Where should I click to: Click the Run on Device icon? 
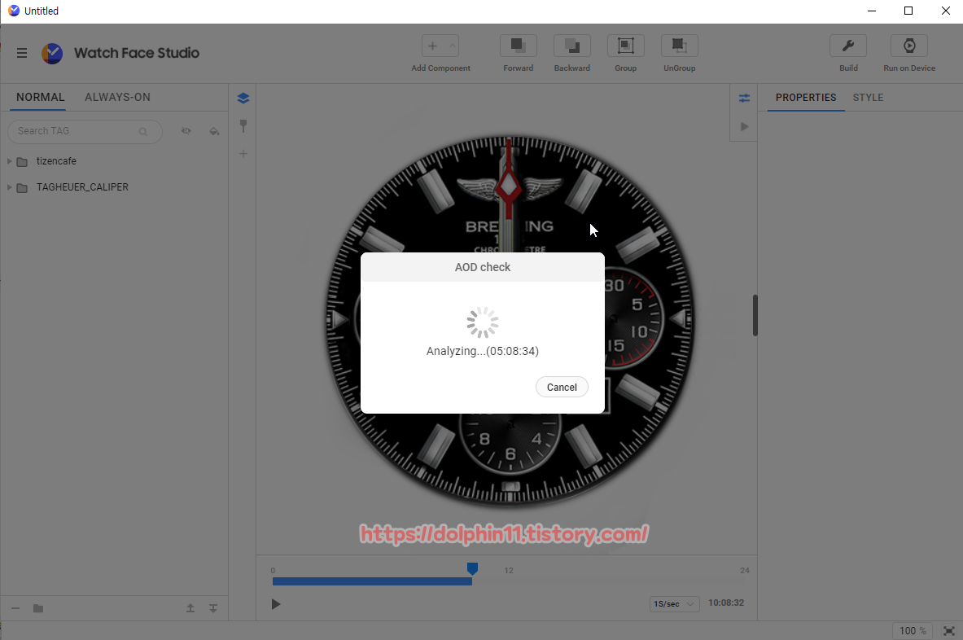909,46
